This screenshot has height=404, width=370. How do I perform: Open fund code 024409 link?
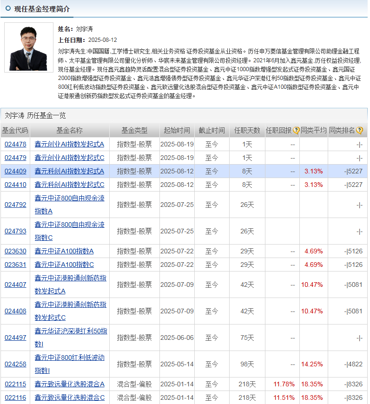15,171
